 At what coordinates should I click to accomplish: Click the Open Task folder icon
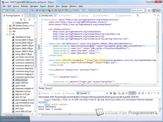[x=70, y=10]
